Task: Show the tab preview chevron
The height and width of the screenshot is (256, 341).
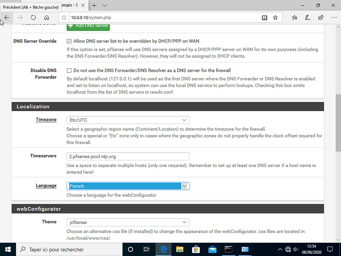Action: coord(105,6)
